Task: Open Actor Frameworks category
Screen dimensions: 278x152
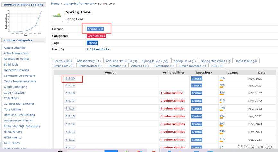Action: coord(16,53)
